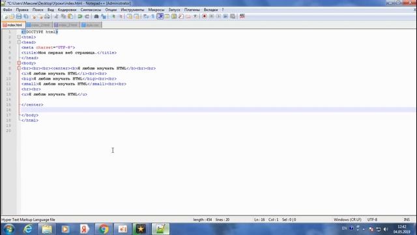Click the spell check ABC icon

click(x=242, y=16)
